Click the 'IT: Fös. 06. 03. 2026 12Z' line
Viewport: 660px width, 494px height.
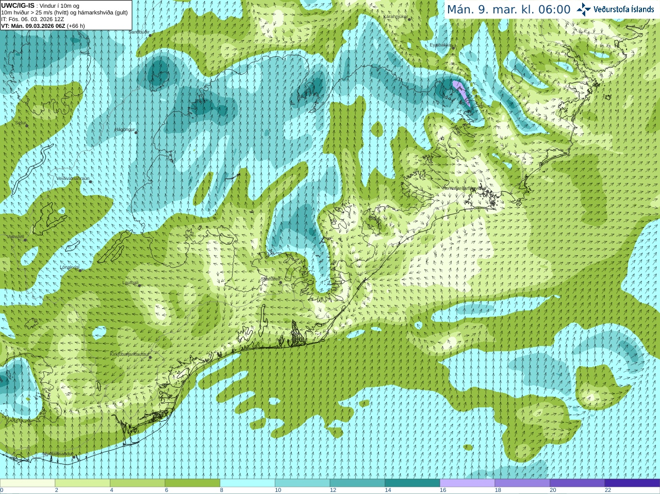(32, 19)
